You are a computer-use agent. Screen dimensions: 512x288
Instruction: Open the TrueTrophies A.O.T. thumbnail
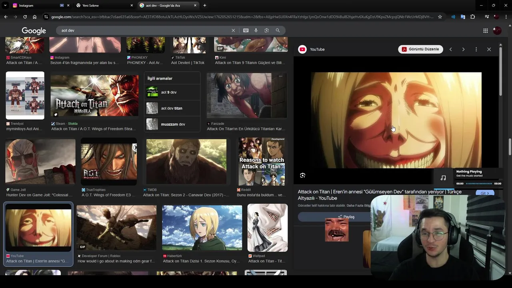tap(109, 162)
